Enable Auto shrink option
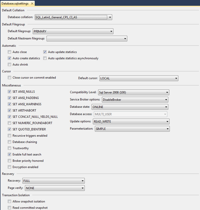Viewport: 200px width, 210px height. pos(10,65)
